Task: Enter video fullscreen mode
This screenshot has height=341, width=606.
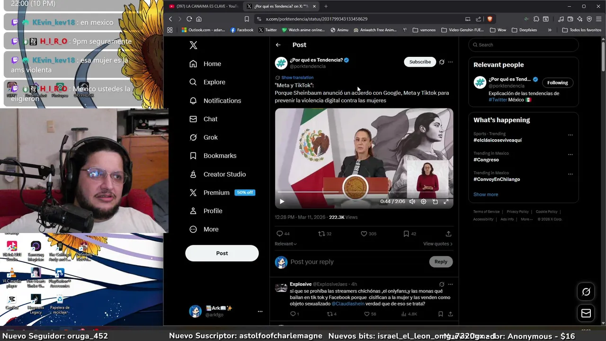Action: (x=446, y=201)
